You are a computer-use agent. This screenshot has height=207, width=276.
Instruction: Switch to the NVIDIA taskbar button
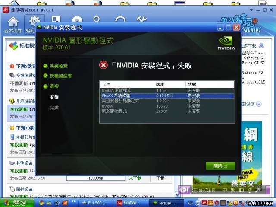166,203
